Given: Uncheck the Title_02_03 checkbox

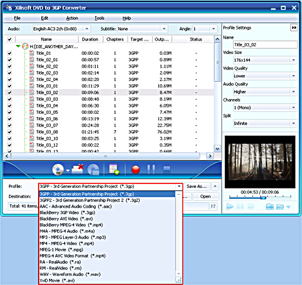Looking at the screenshot, I should 10,73.
